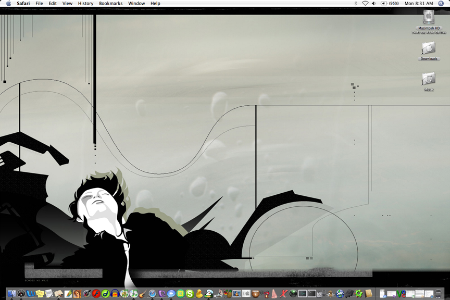Open Cyberduck yellow duck icon
The width and height of the screenshot is (450, 300).
coord(199,294)
